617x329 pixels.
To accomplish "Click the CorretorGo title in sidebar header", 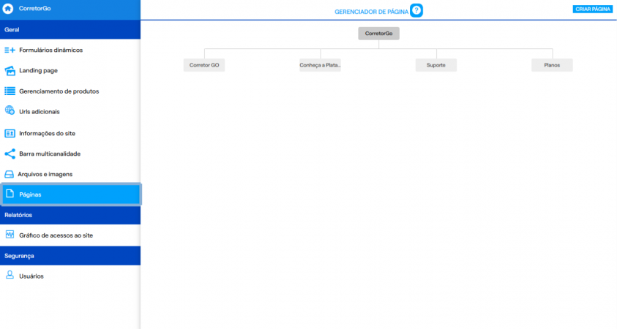I will (x=34, y=8).
